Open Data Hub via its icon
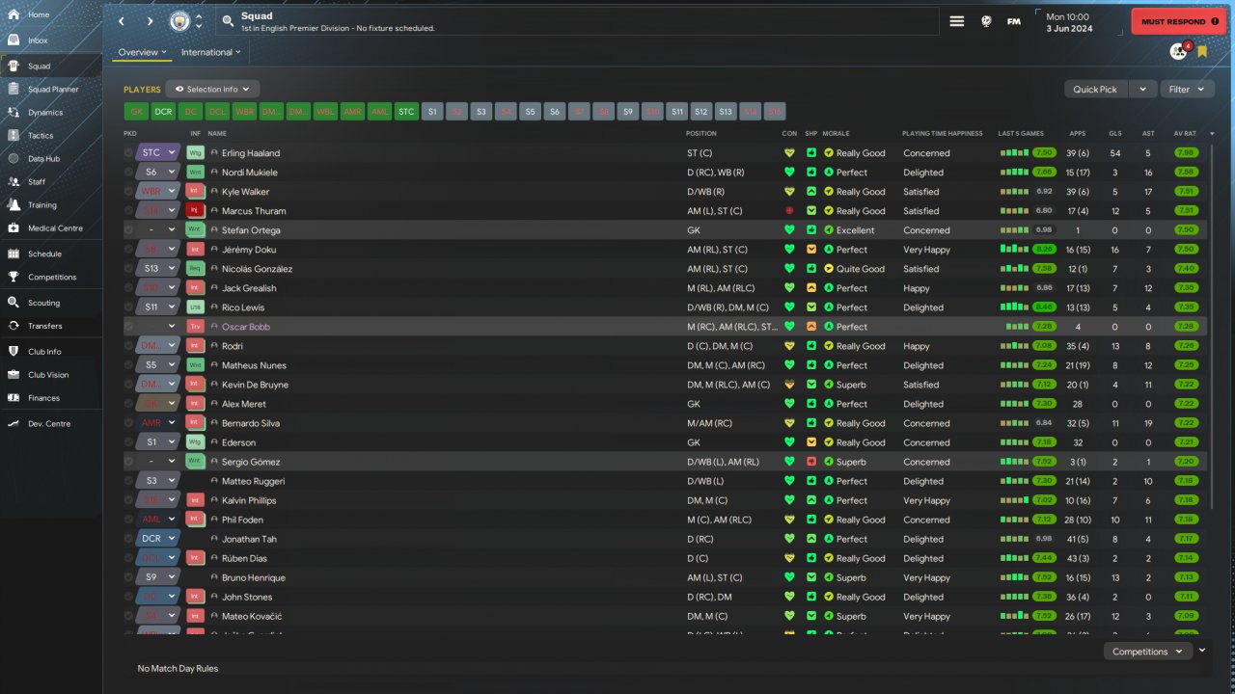The width and height of the screenshot is (1235, 694). pyautogui.click(x=14, y=159)
